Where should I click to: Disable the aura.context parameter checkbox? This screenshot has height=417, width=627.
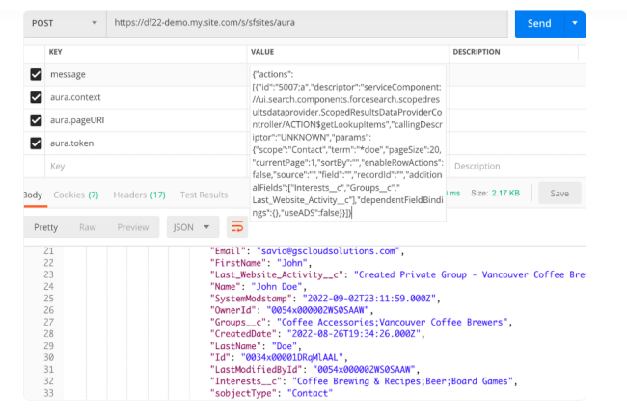click(x=37, y=97)
